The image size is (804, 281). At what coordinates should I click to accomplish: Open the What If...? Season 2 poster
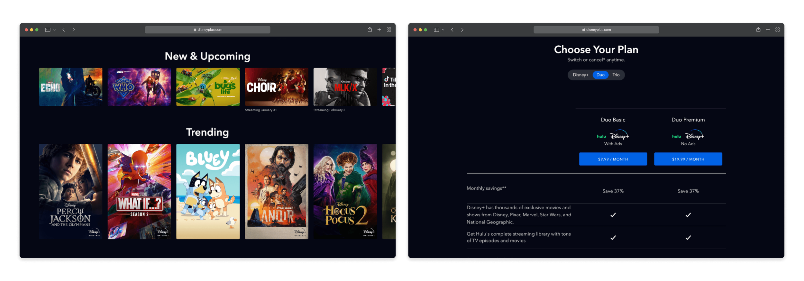(139, 191)
